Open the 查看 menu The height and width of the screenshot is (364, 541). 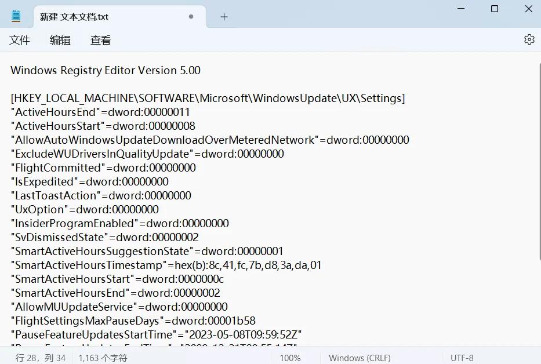pyautogui.click(x=100, y=40)
